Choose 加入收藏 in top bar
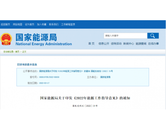The image size is (166, 130). [42, 25]
